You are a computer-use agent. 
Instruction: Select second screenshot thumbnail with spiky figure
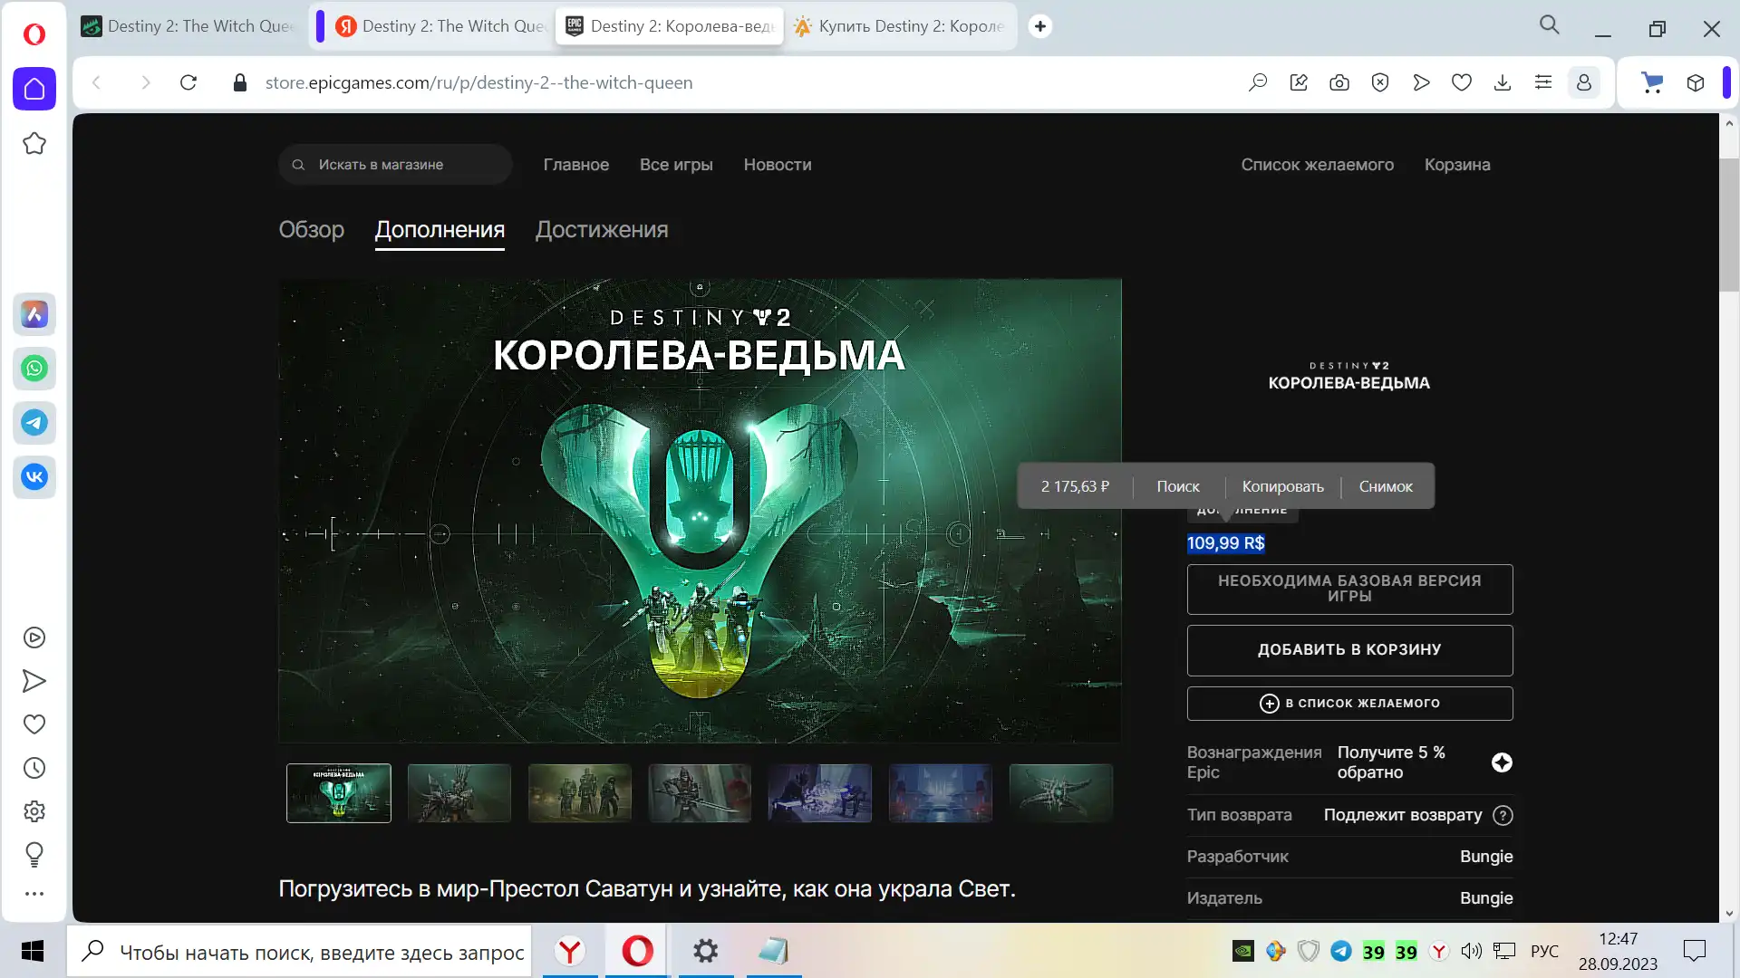coord(459,793)
